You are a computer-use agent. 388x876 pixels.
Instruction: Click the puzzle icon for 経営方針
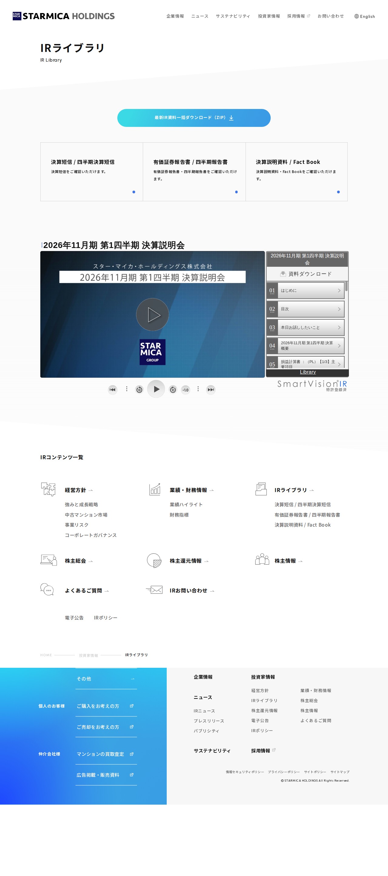pos(48,489)
